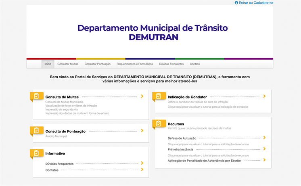Click the Recursos heading
The width and height of the screenshot is (301, 186).
176,124
